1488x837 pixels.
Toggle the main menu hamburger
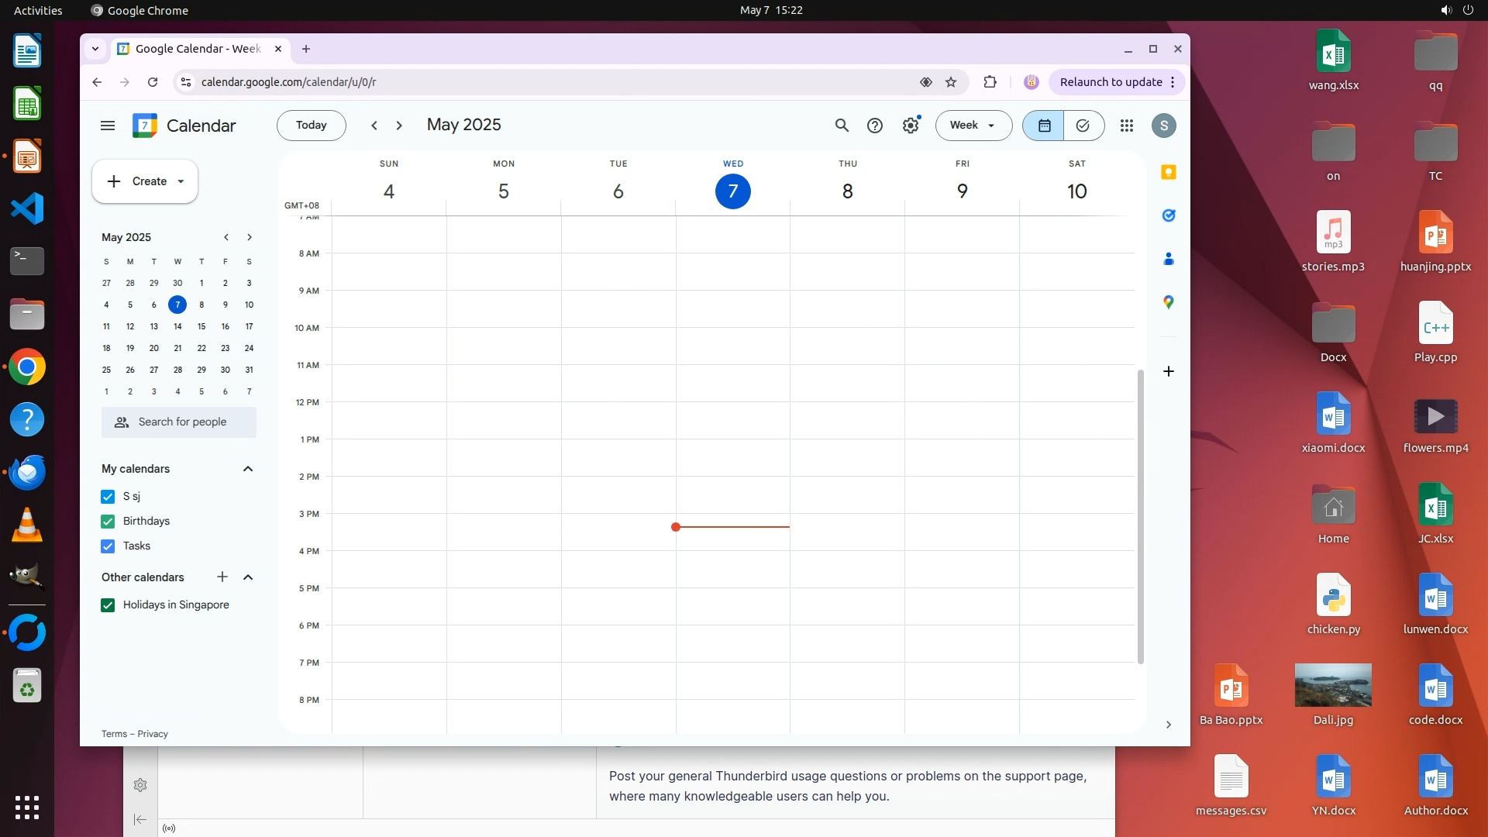click(x=108, y=126)
